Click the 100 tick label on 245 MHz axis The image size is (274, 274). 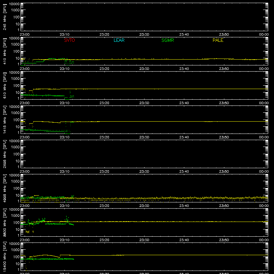[x=17, y=17]
